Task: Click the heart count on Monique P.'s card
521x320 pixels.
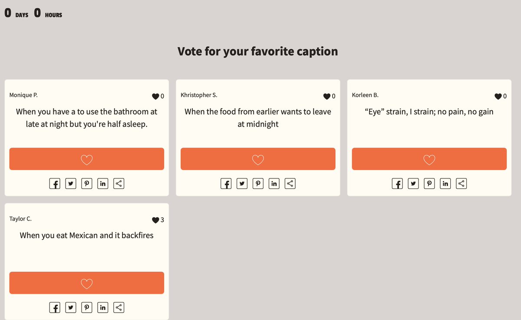Action: tap(158, 96)
